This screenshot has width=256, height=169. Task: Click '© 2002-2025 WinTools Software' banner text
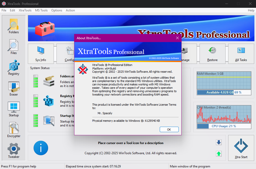(x=164, y=58)
